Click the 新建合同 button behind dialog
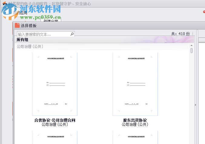 tap(51, 20)
